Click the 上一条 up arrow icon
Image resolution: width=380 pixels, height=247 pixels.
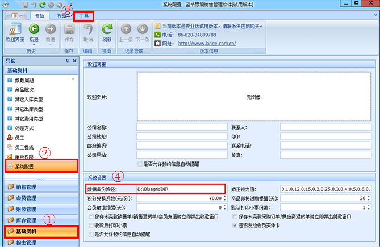[x=126, y=29]
